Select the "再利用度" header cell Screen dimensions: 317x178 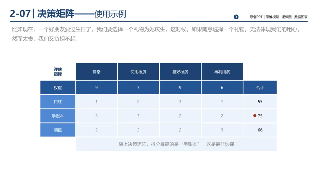tap(222, 71)
